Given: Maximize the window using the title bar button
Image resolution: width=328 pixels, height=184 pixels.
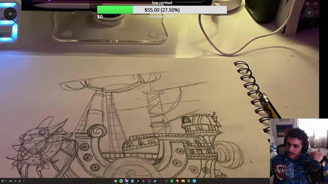Looking at the screenshot, I should [x=307, y=4].
